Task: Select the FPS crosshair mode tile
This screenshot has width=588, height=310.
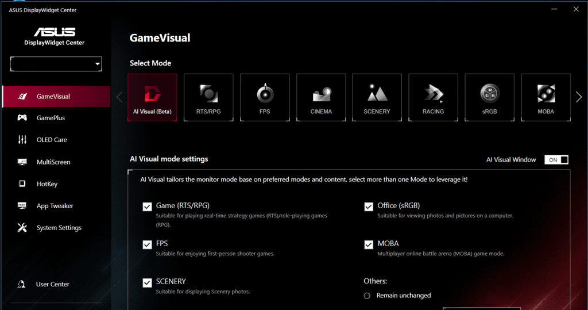Action: click(265, 97)
